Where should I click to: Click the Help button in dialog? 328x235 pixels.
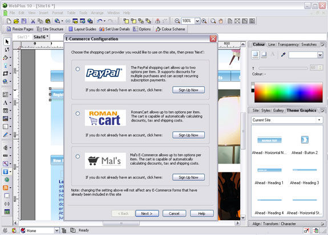pyautogui.click(x=202, y=213)
